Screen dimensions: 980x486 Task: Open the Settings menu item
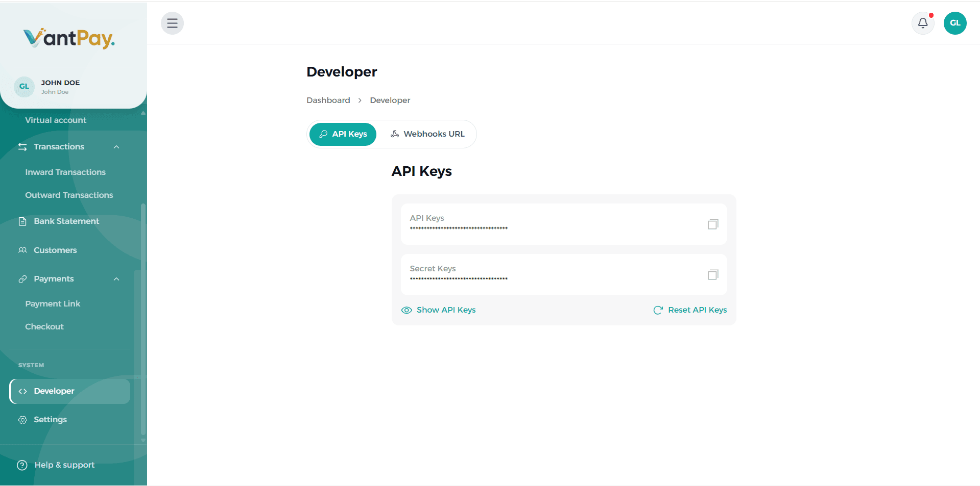coord(50,419)
